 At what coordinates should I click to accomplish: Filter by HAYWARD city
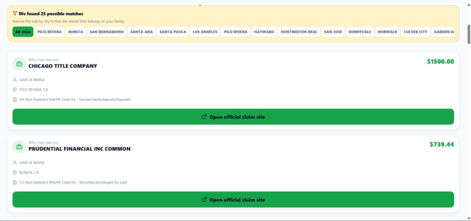pyautogui.click(x=264, y=32)
